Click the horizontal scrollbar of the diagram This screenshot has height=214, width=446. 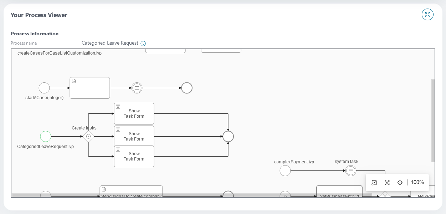pyautogui.click(x=192, y=195)
